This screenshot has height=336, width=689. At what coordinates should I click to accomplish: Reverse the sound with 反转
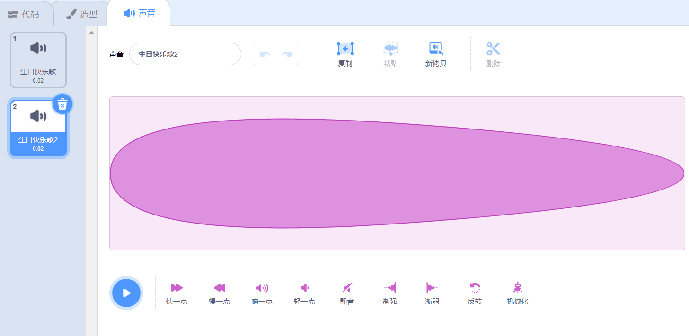475,288
